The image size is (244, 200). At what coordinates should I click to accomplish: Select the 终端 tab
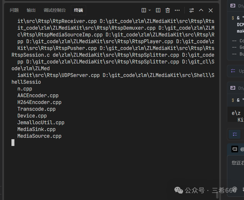point(78,10)
